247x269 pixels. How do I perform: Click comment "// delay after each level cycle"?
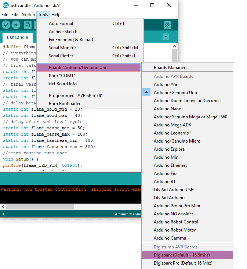43,122
